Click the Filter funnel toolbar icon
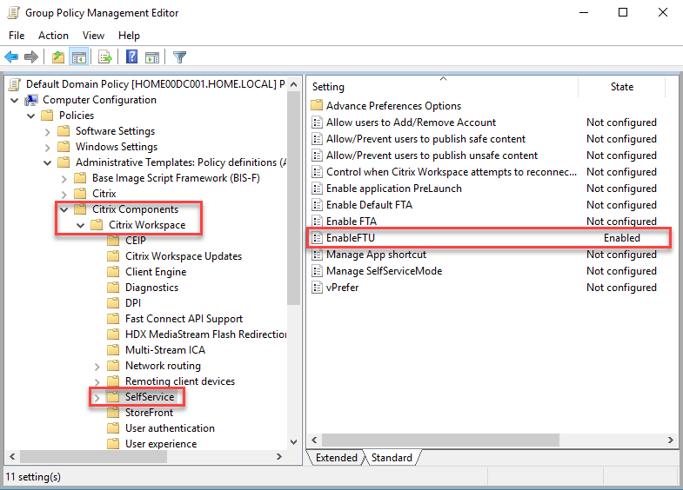 179,57
